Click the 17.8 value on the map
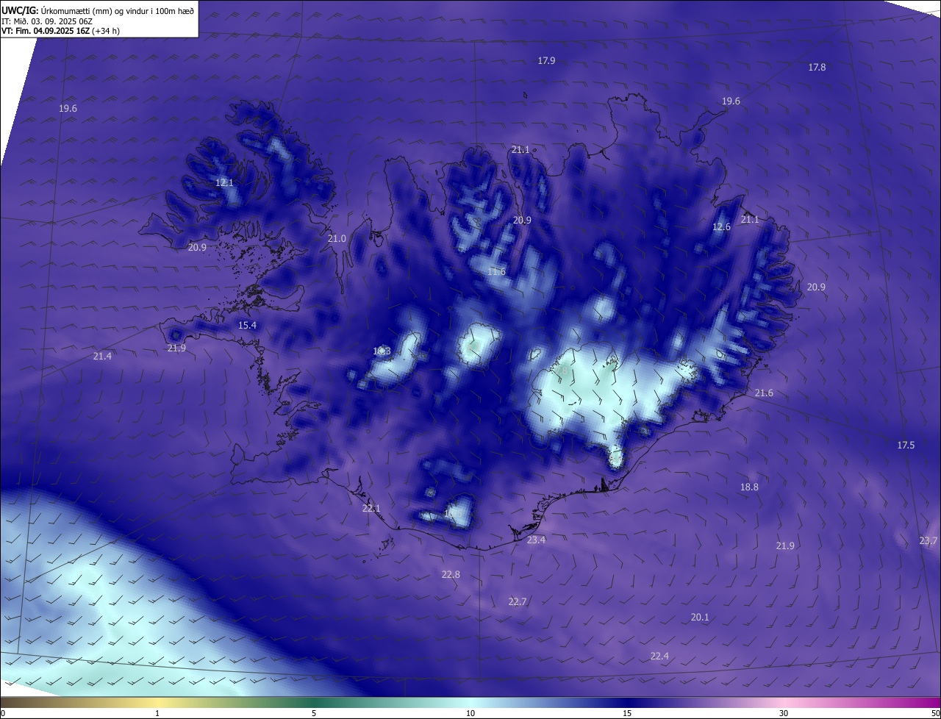 tap(817, 67)
